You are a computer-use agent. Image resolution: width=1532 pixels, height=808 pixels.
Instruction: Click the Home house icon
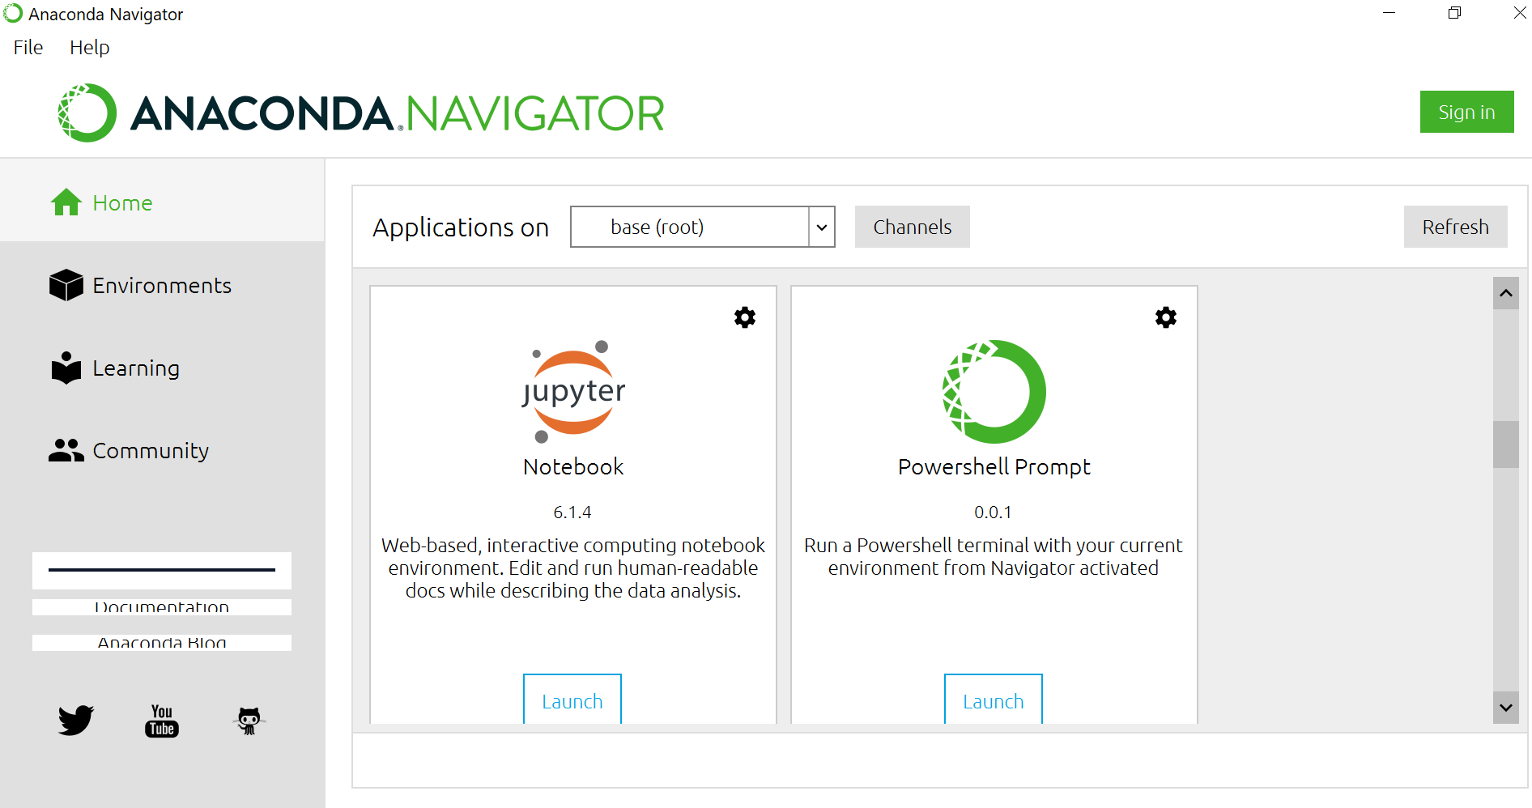pyautogui.click(x=66, y=202)
